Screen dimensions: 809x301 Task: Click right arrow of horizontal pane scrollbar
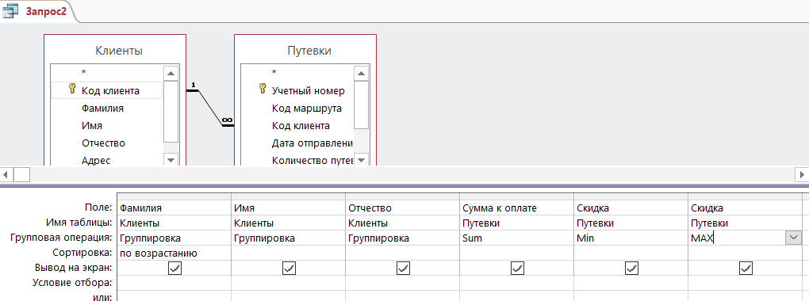pyautogui.click(x=803, y=175)
